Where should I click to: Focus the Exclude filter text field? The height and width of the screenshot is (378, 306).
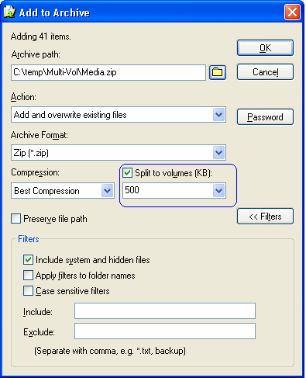[165, 331]
